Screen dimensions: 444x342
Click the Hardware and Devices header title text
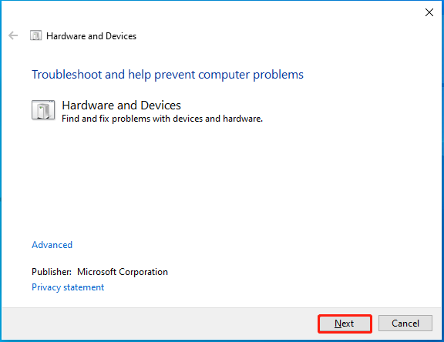91,36
